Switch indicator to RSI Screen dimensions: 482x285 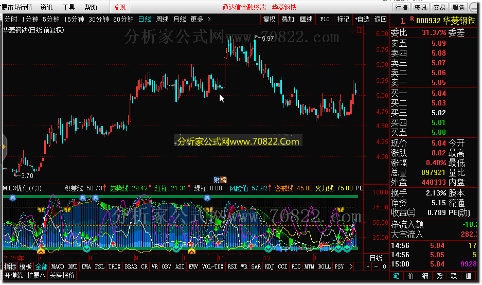[x=232, y=266]
